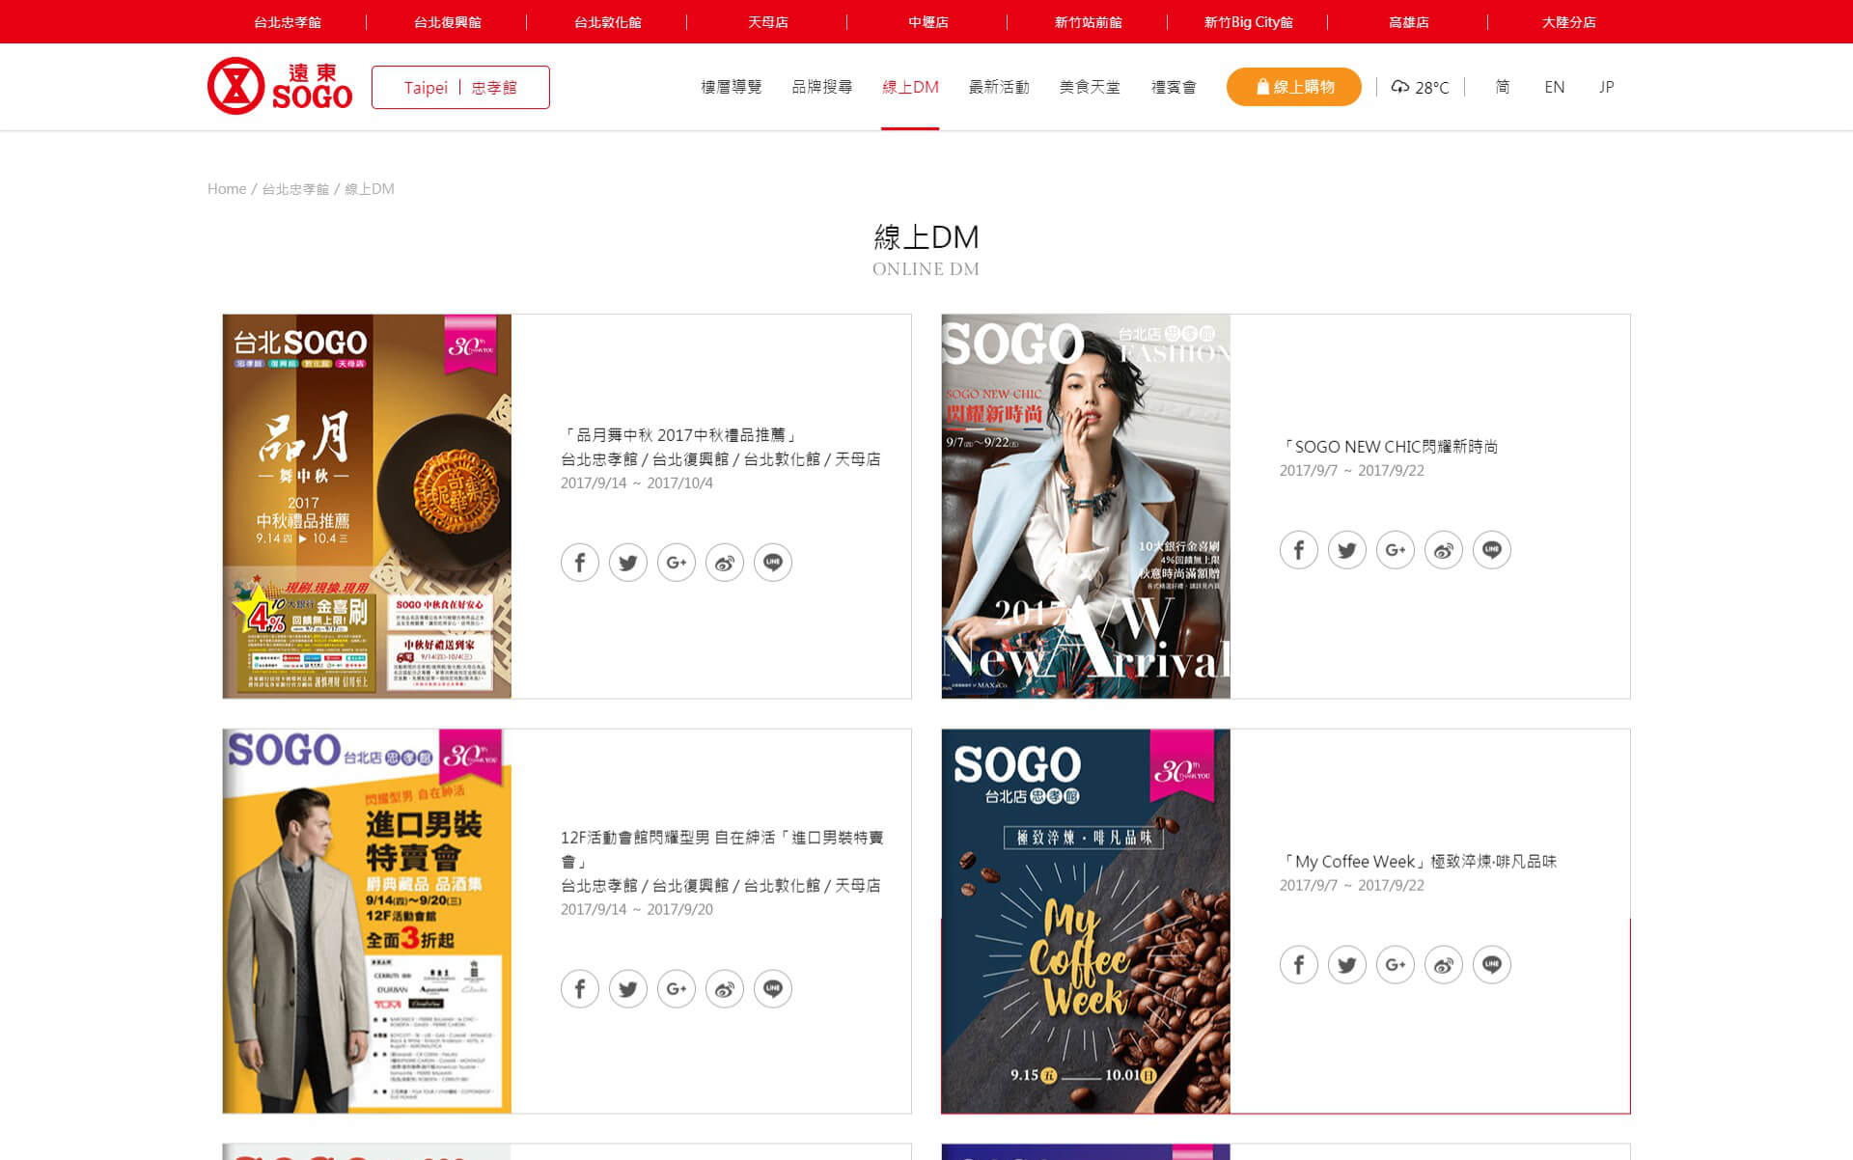Share mooncake DM on Google Plus

pos(677,563)
